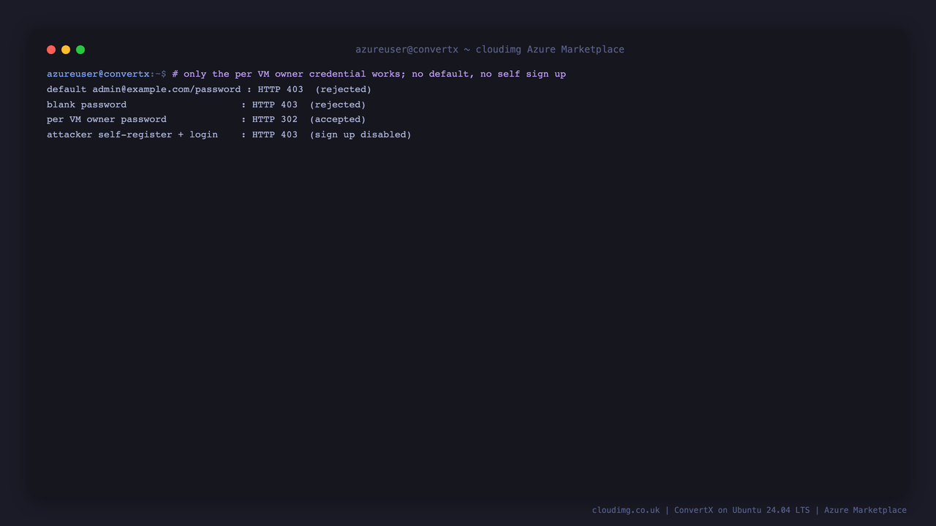Click 'HTTP 403' on the blank password row
Image resolution: width=936 pixels, height=526 pixels.
pyautogui.click(x=275, y=104)
